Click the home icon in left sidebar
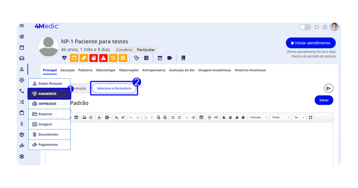The height and width of the screenshot is (188, 358). pos(22,36)
